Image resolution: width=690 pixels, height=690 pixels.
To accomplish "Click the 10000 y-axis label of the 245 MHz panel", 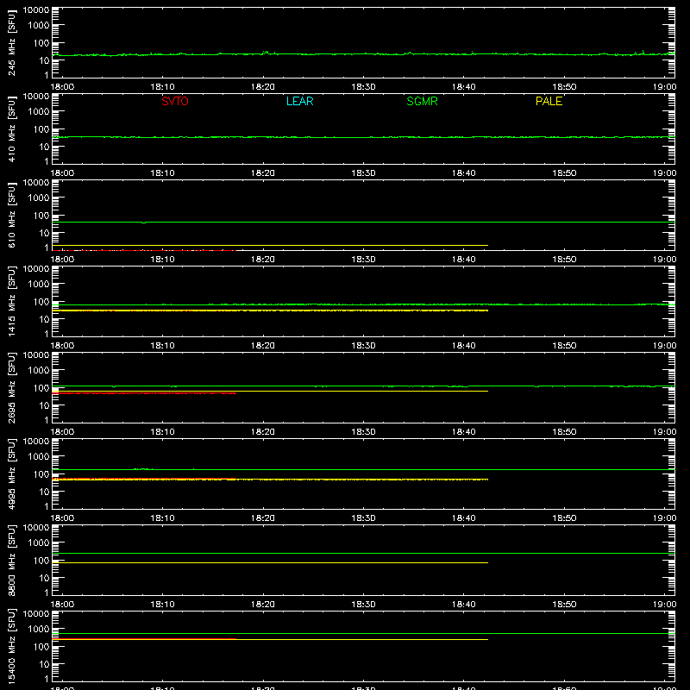I will [x=36, y=10].
